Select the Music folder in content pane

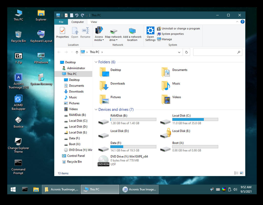171,86
